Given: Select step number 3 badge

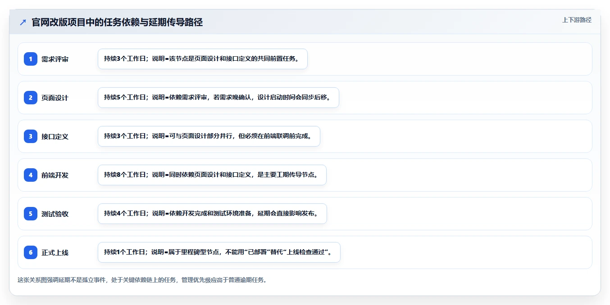Looking at the screenshot, I should pos(31,136).
